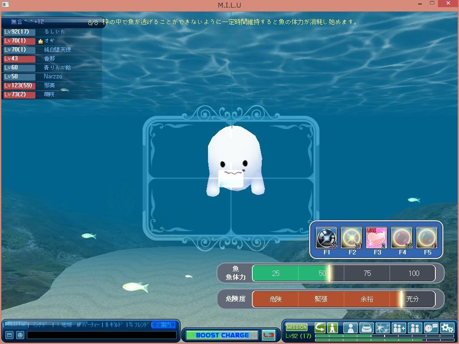Image resolution: width=459 pixels, height=344 pixels.
Task: Open the character profile icon
Action: click(351, 328)
